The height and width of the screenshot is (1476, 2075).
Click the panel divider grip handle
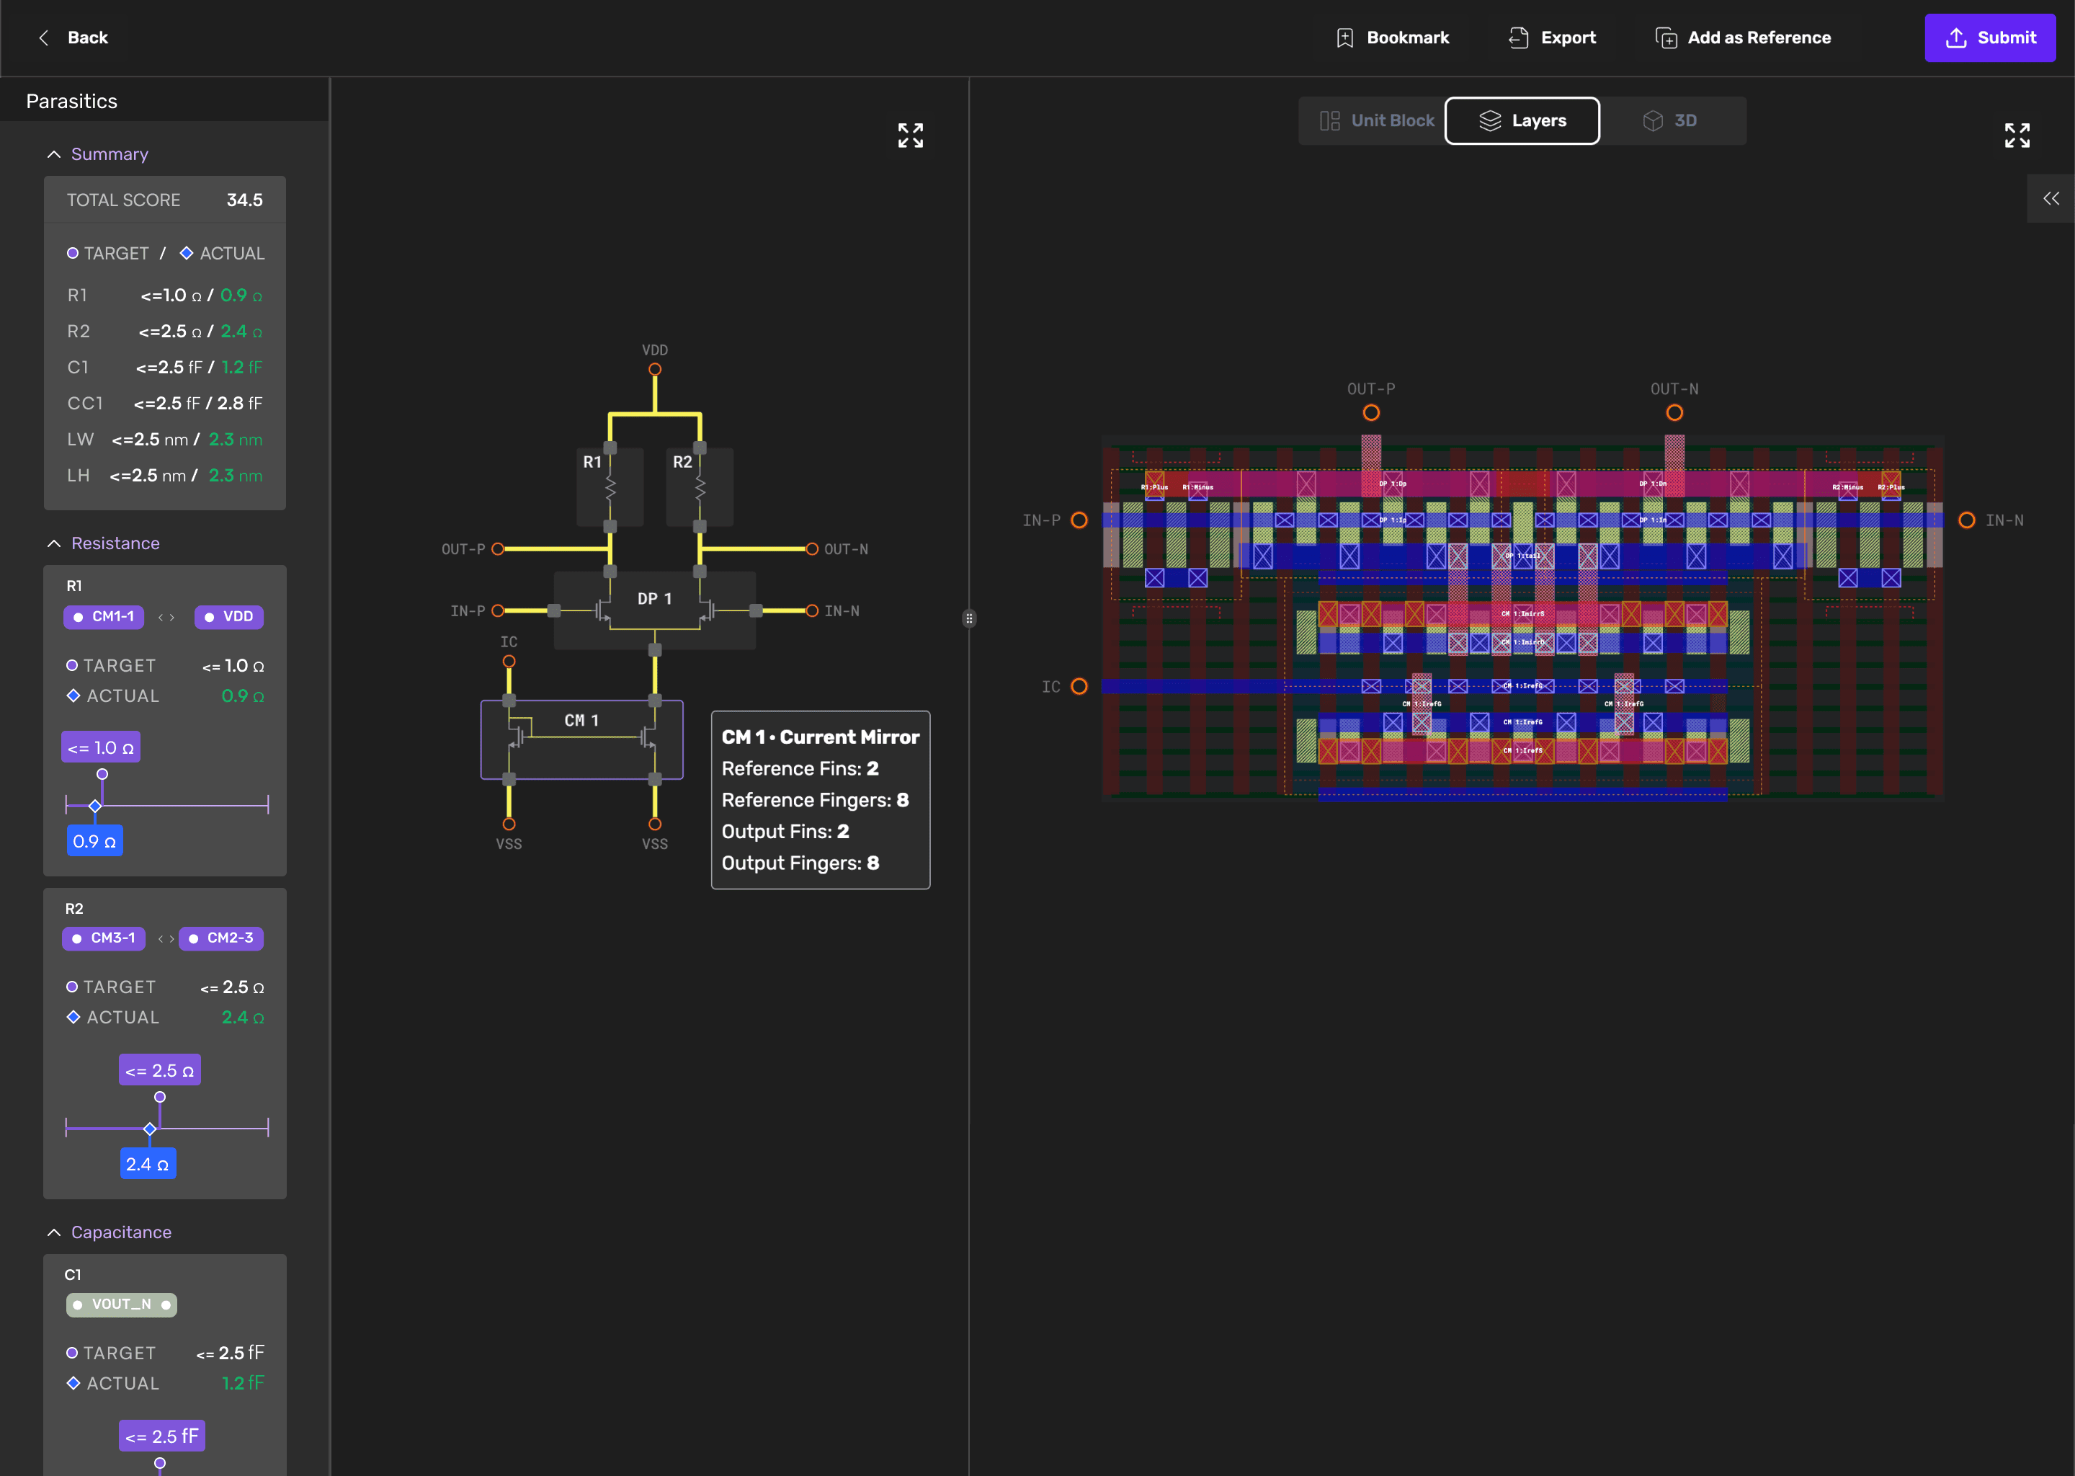coord(969,618)
